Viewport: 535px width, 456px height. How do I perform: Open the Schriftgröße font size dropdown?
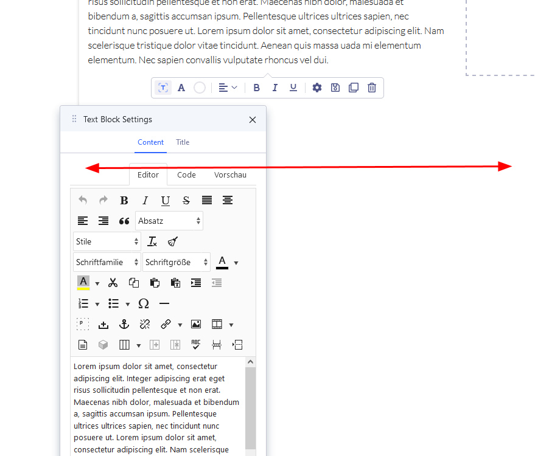pyautogui.click(x=177, y=262)
